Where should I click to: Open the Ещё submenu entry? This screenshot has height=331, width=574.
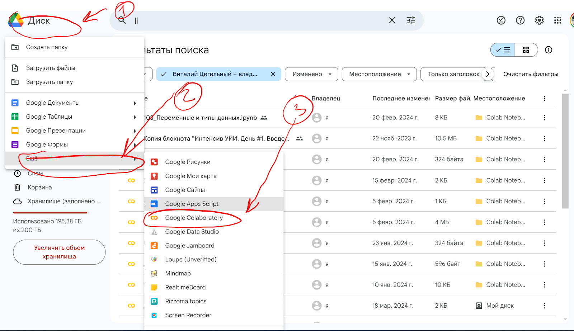pyautogui.click(x=75, y=159)
